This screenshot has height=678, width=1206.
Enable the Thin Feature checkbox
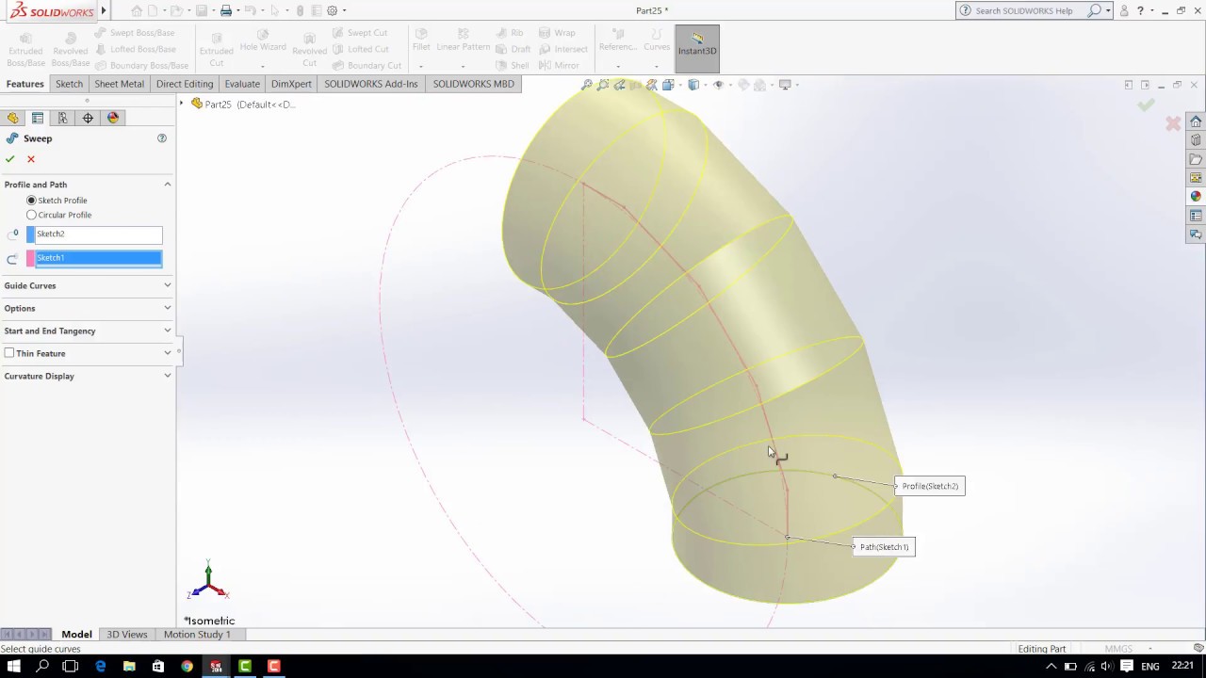(x=9, y=353)
